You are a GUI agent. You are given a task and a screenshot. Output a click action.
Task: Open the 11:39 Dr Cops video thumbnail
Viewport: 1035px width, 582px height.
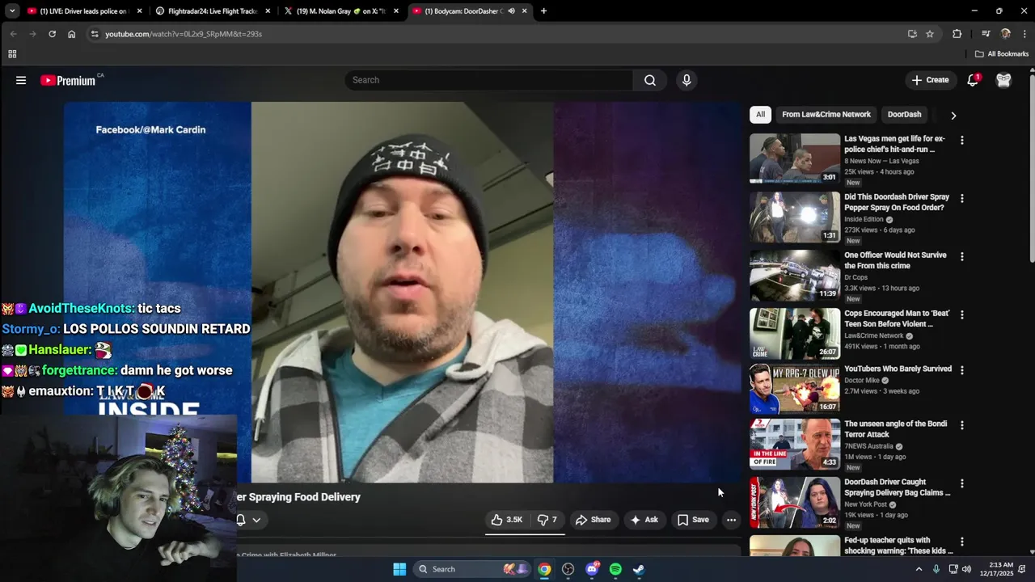point(795,275)
